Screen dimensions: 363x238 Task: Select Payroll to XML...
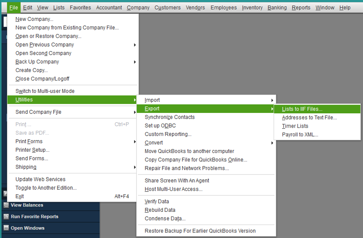coord(317,135)
